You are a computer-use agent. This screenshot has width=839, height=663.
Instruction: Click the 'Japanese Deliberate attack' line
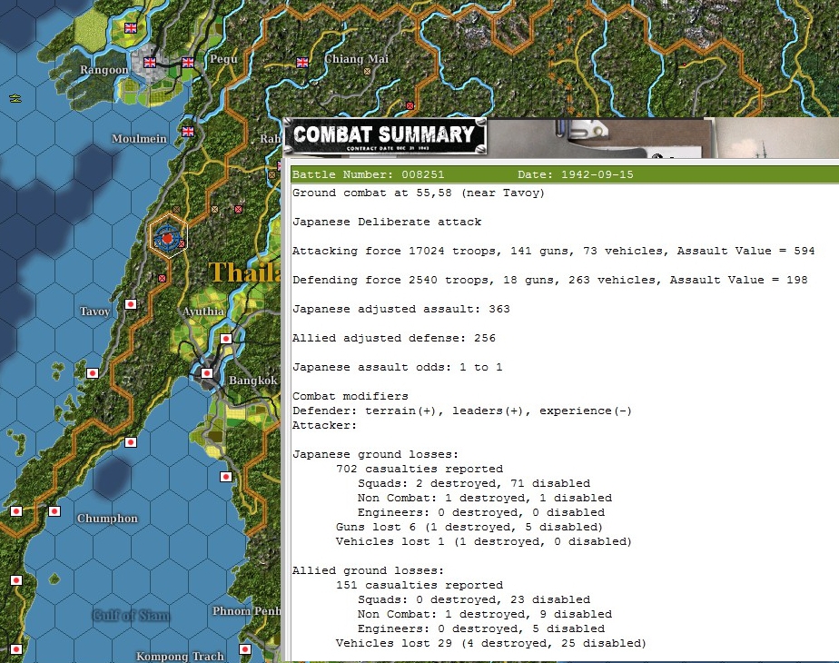(x=387, y=222)
